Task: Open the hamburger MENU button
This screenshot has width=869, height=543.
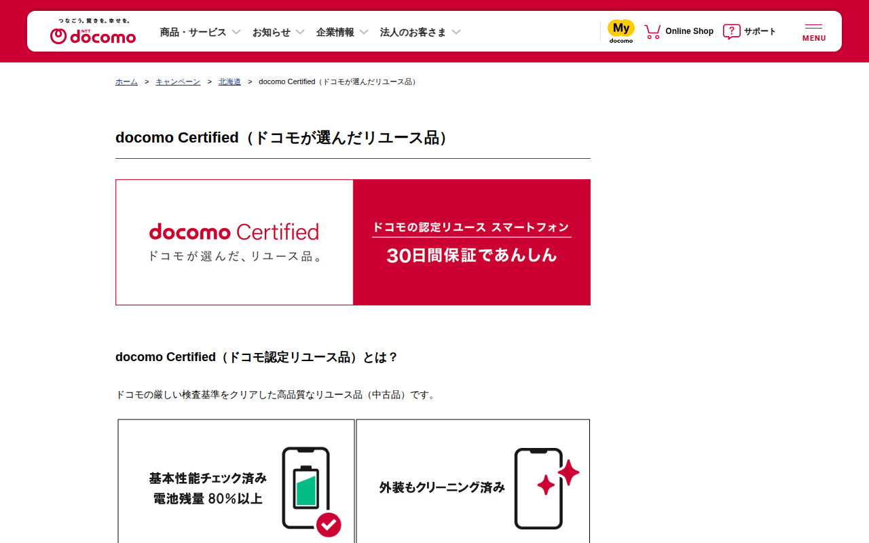Action: coord(814,32)
